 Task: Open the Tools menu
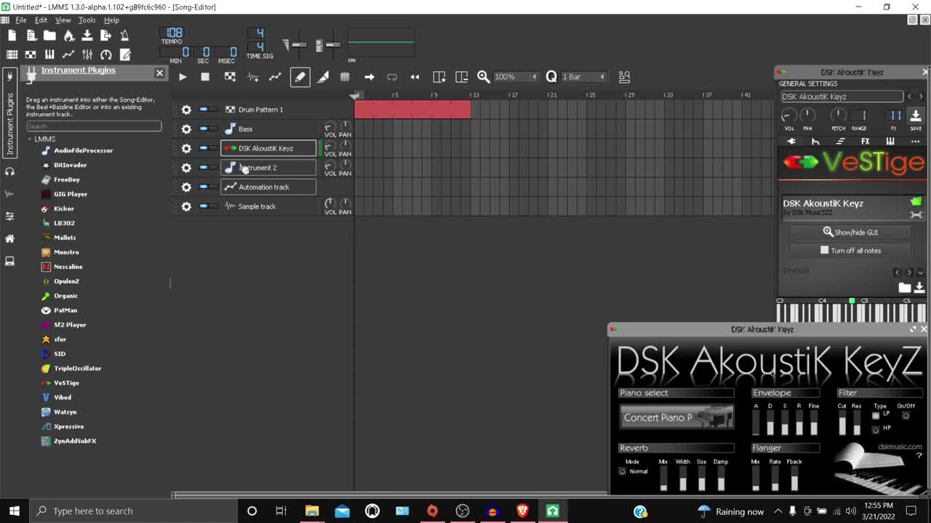[x=87, y=20]
